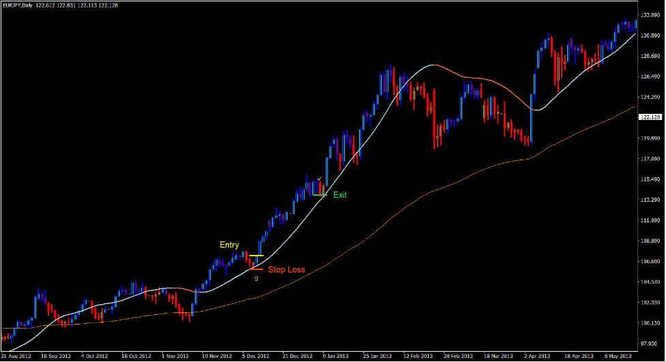Click the 108.890 price axis label
This screenshot has height=362, width=666.
(x=652, y=241)
